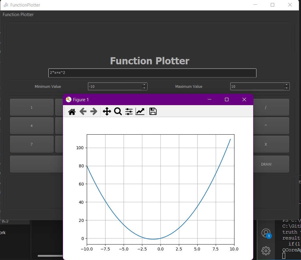
Task: Click the keypad button 7
Action: 32,144
